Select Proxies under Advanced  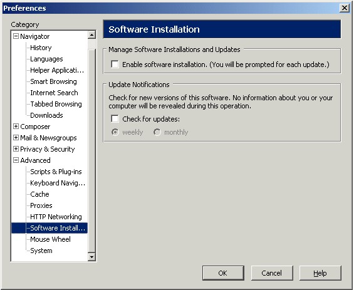point(41,205)
